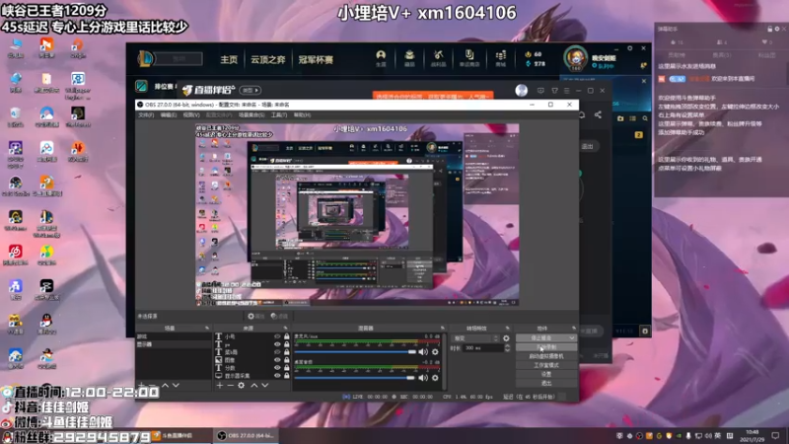
Task: Open the QQ penguin desktop shortcut
Action: 46,325
